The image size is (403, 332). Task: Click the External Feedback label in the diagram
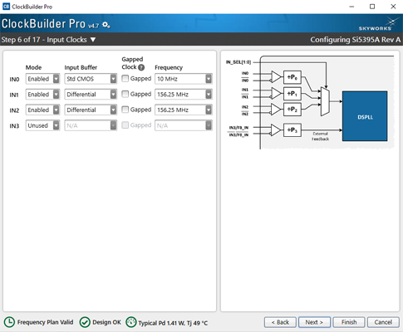point(320,136)
